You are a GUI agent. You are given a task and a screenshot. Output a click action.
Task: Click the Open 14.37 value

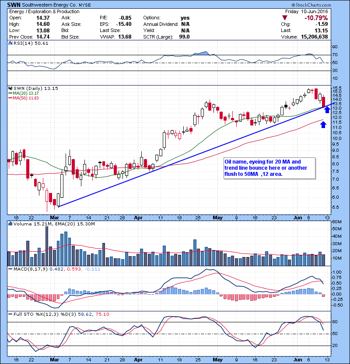tap(43, 18)
